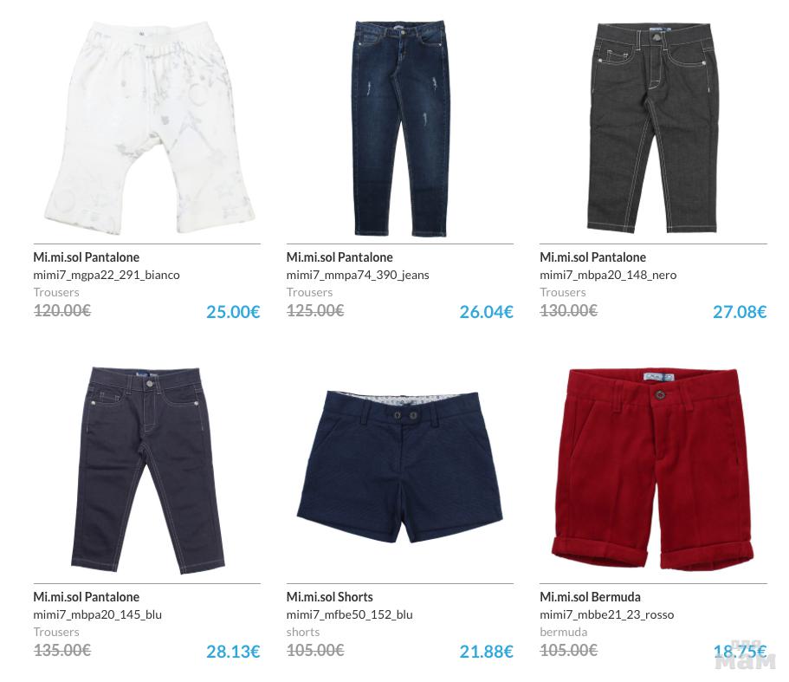Click Mi.mi.sol Pantalone title for 145_blu item
This screenshot has width=789, height=682.
tap(86, 597)
